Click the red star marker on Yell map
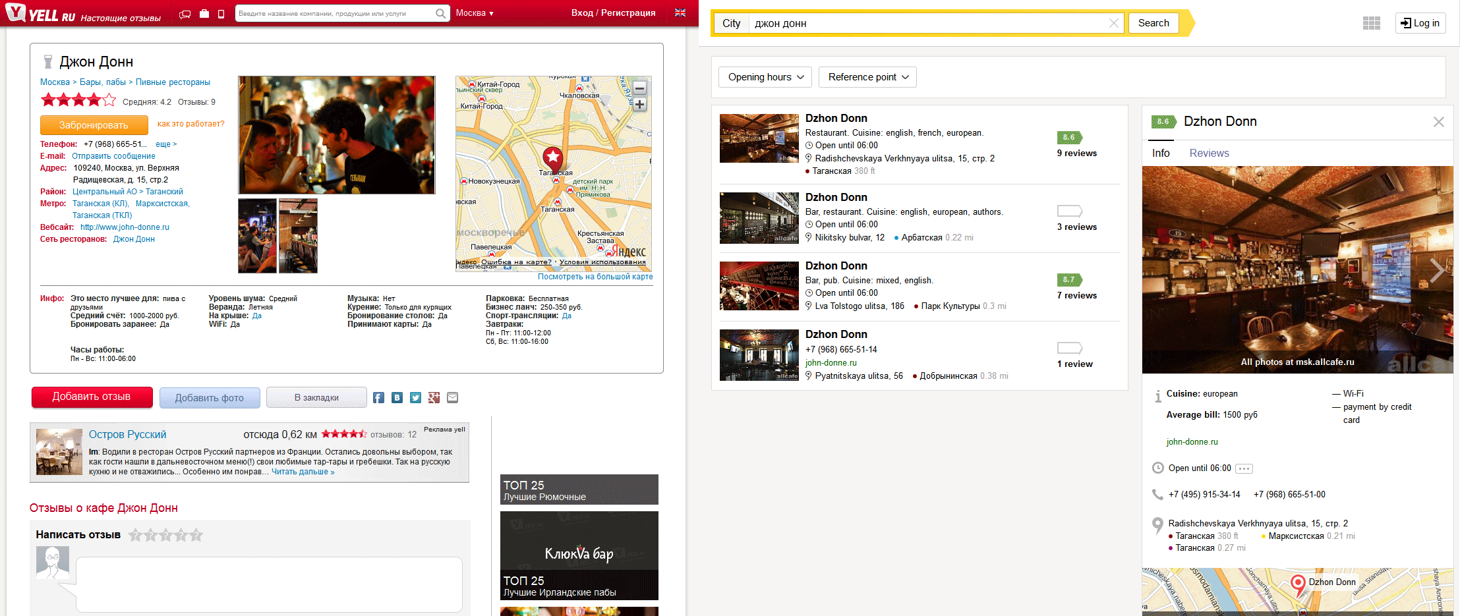Image resolution: width=1460 pixels, height=616 pixels. tap(552, 159)
